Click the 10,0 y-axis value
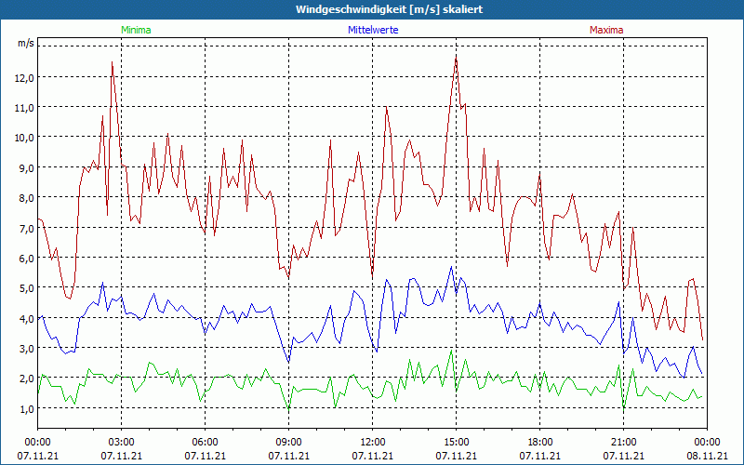744x465 pixels. [25, 138]
